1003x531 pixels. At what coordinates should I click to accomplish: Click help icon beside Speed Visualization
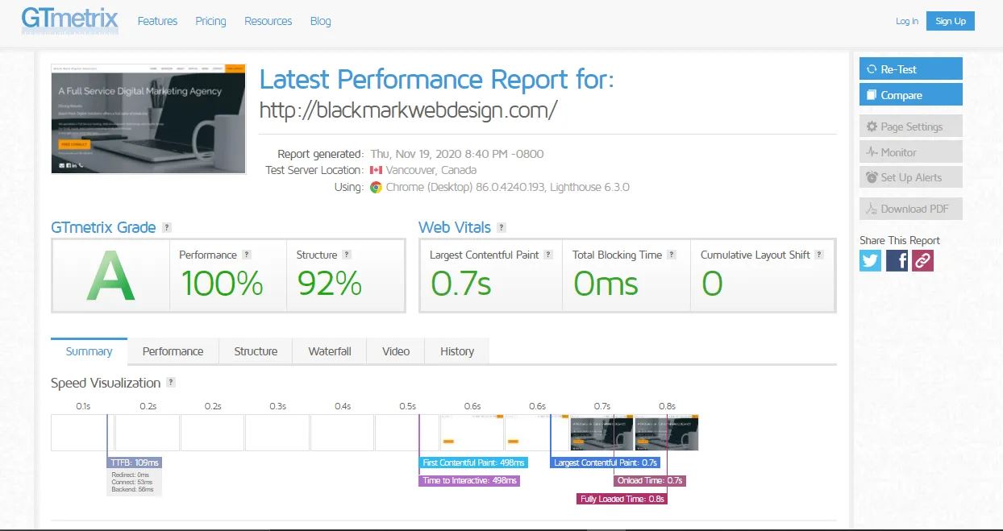tap(171, 383)
